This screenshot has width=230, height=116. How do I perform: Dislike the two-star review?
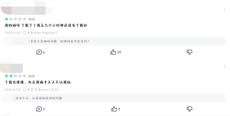(x=189, y=109)
